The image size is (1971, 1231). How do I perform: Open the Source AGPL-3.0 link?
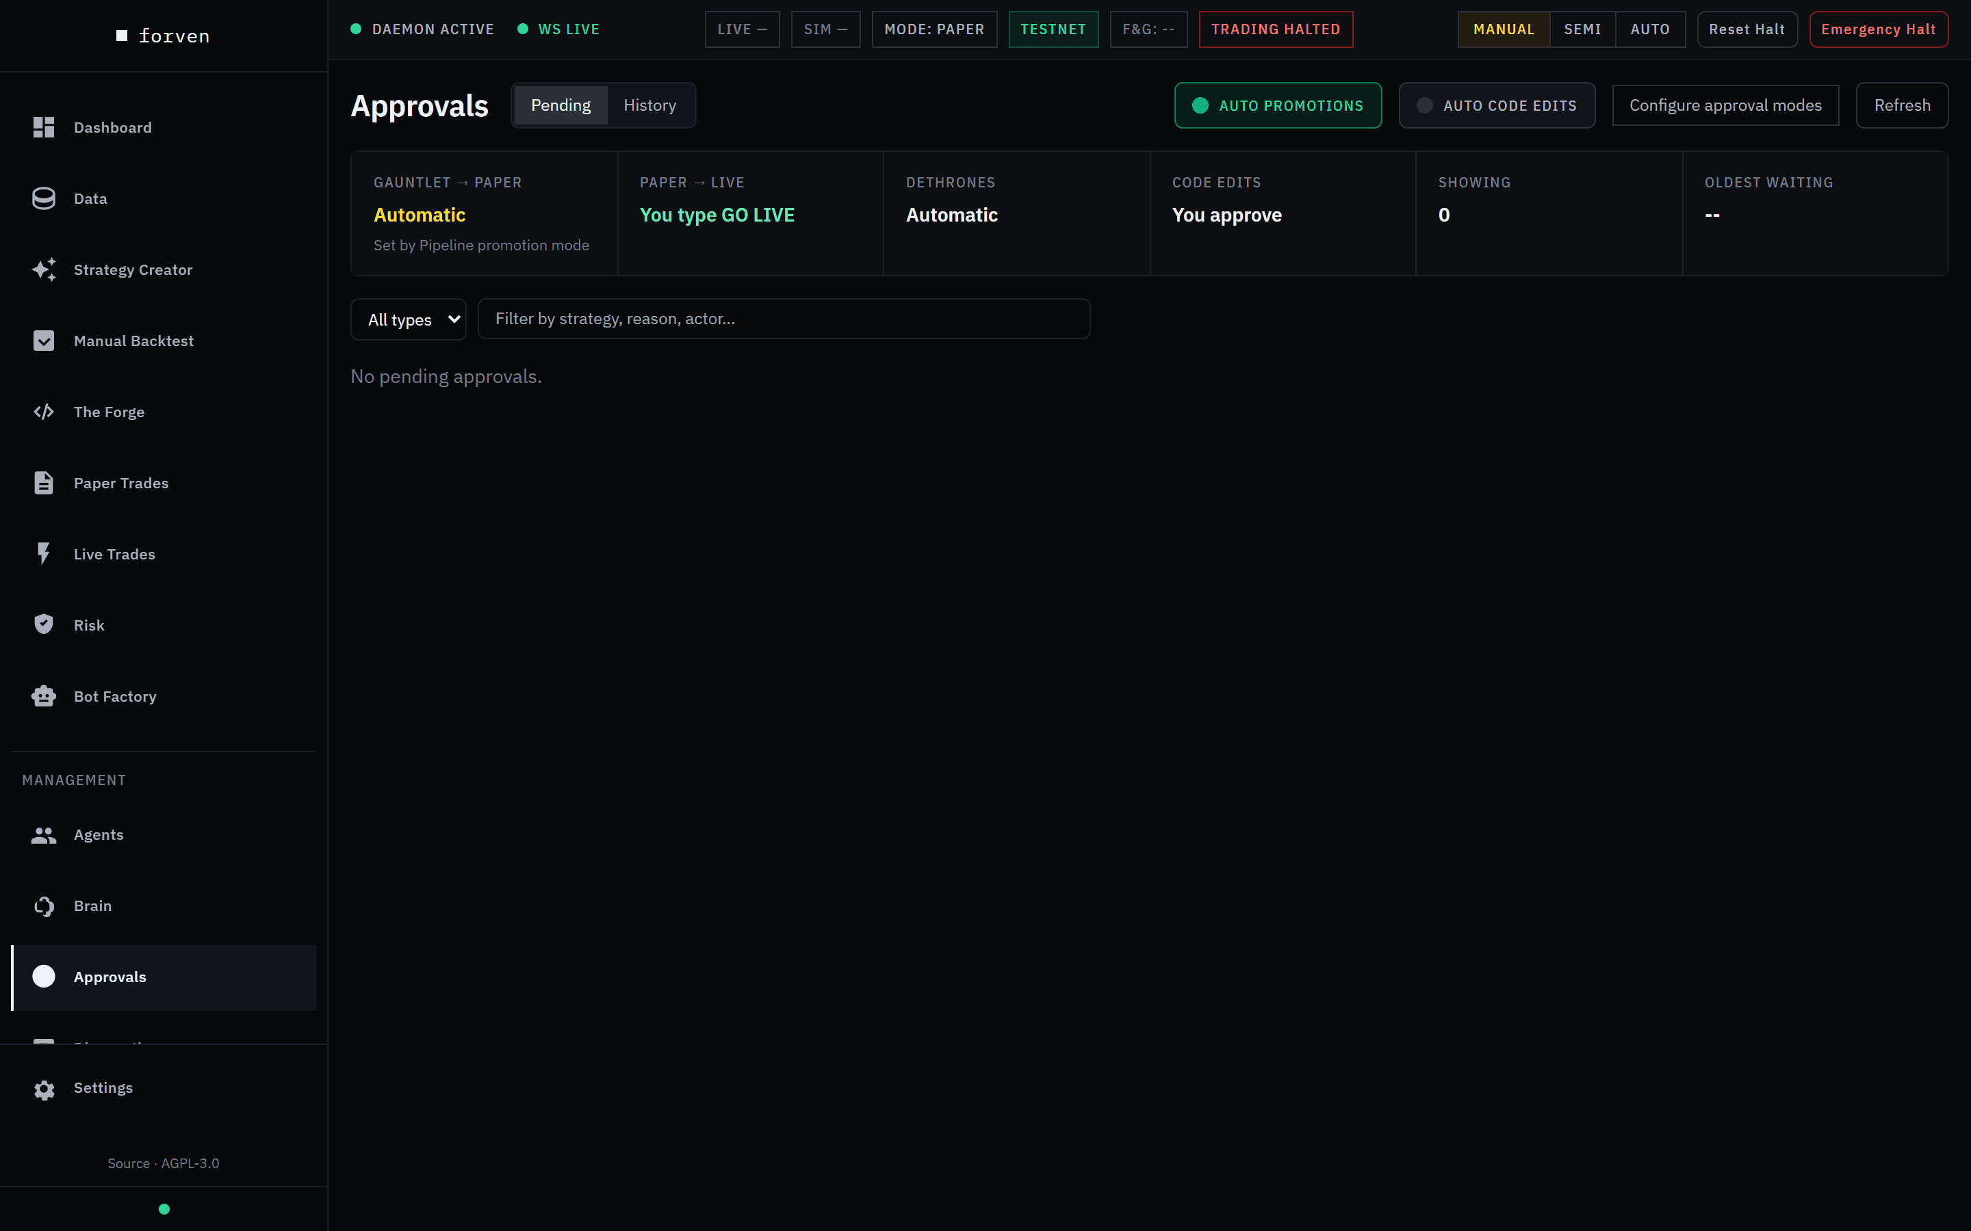pos(163,1163)
